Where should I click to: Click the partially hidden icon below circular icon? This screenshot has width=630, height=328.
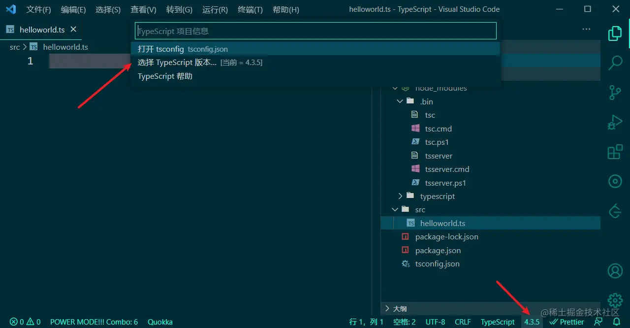coord(615,211)
